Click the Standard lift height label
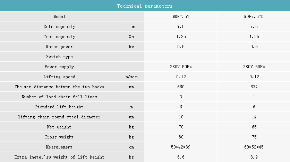Viewport: 290px width, 162px height. (59, 107)
